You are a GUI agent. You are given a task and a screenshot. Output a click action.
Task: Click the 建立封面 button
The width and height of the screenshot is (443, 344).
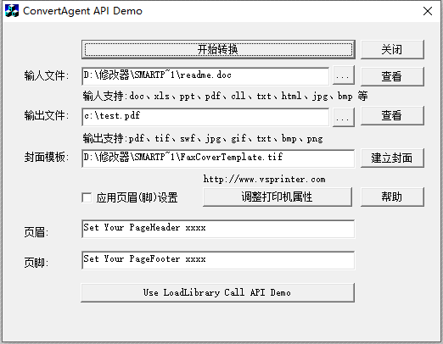(392, 158)
